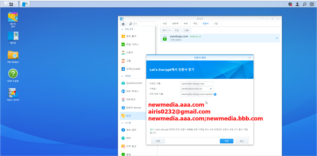This screenshot has width=317, height=156.
Task: Click the taskbar search magnifier icon
Action: click(305, 4)
